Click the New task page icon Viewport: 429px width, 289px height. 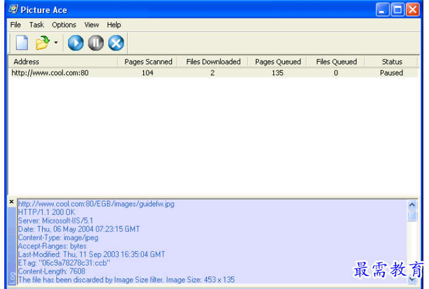pos(22,43)
